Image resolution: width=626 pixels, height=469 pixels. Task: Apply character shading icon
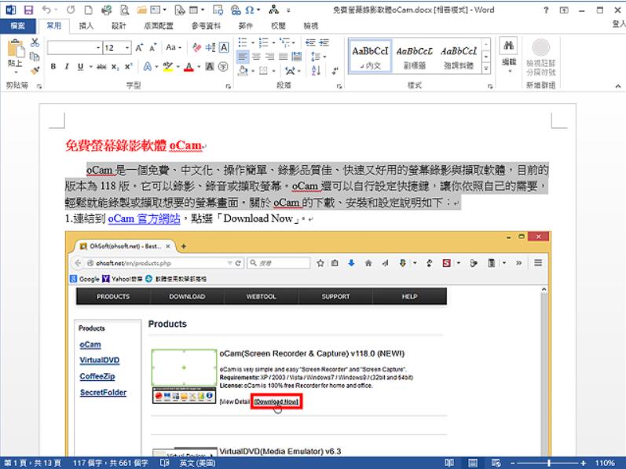(x=210, y=67)
